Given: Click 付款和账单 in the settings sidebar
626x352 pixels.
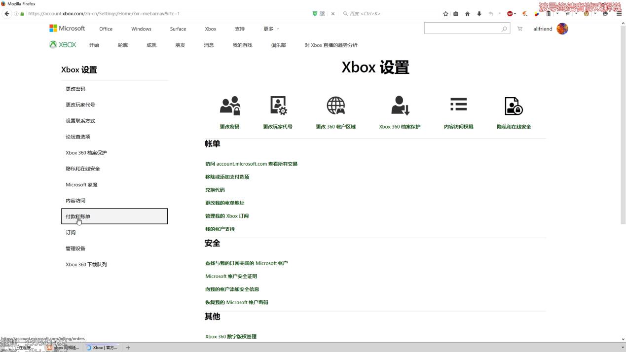Looking at the screenshot, I should pyautogui.click(x=77, y=216).
